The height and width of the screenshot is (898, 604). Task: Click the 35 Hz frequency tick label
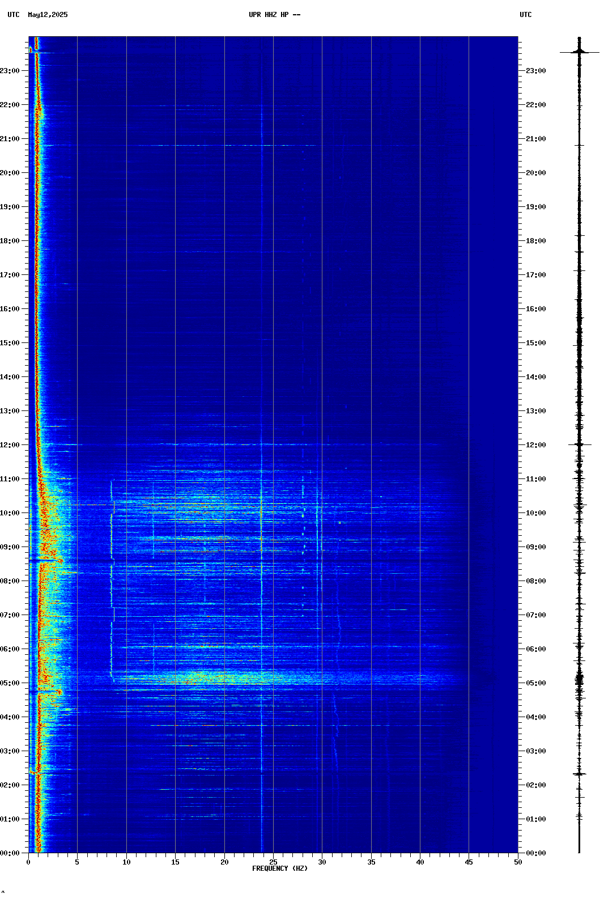(371, 862)
